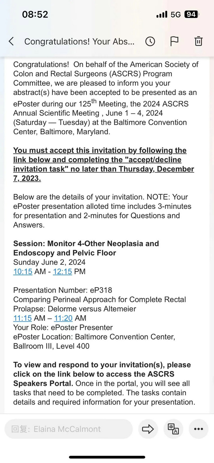The image size is (214, 463).
Task: Forward the email using the arrow icon
Action: pyautogui.click(x=148, y=429)
